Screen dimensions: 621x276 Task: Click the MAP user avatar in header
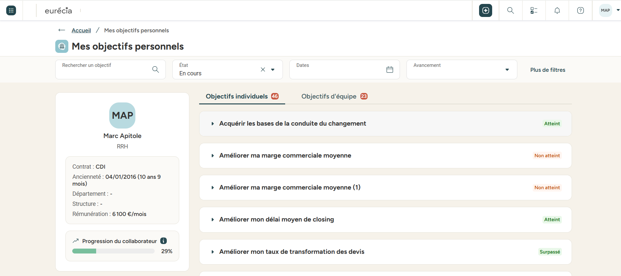[605, 10]
